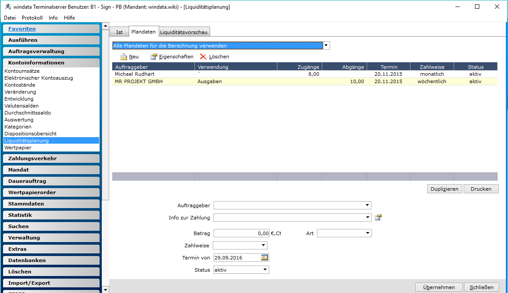
Task: Click the Eigenschaften properties icon
Action: [154, 57]
